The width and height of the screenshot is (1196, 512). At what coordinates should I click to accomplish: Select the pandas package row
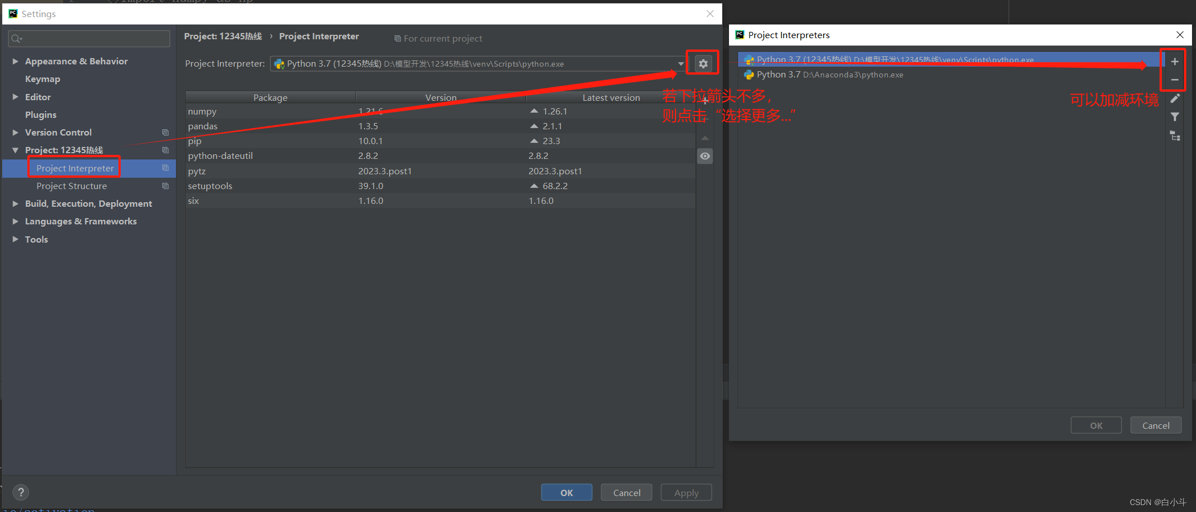point(440,126)
